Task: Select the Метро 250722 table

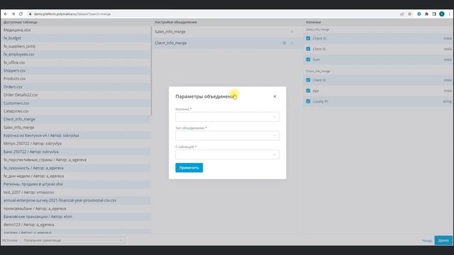Action: [x=76, y=143]
